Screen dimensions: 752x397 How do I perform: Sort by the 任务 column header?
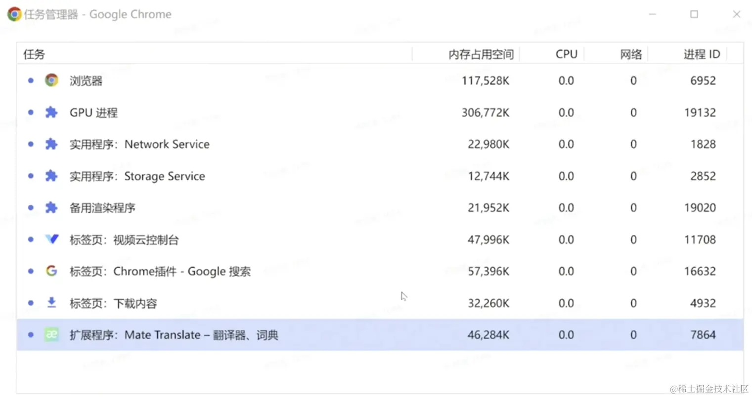[34, 54]
